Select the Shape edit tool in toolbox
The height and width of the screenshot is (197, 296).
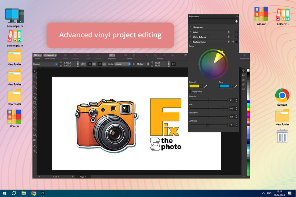point(34,76)
